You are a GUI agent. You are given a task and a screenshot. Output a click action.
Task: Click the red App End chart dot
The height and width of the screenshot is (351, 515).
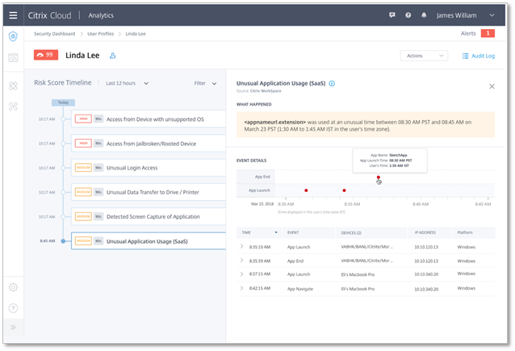pyautogui.click(x=379, y=178)
